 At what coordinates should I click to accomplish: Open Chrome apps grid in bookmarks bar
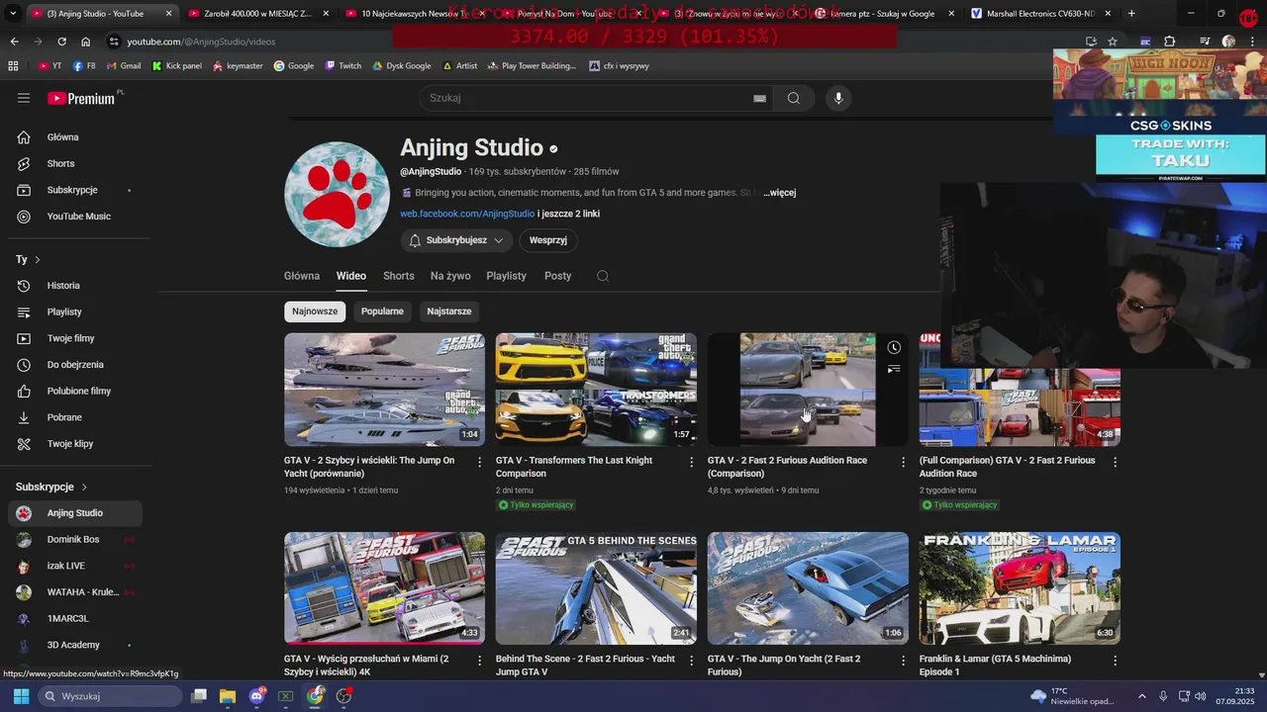(x=13, y=65)
